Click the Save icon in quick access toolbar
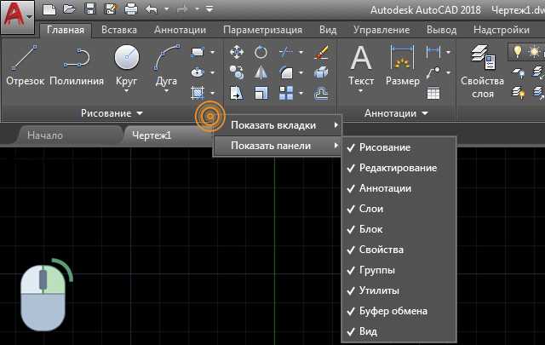Viewport: 545px width, 345px height. pos(85,10)
